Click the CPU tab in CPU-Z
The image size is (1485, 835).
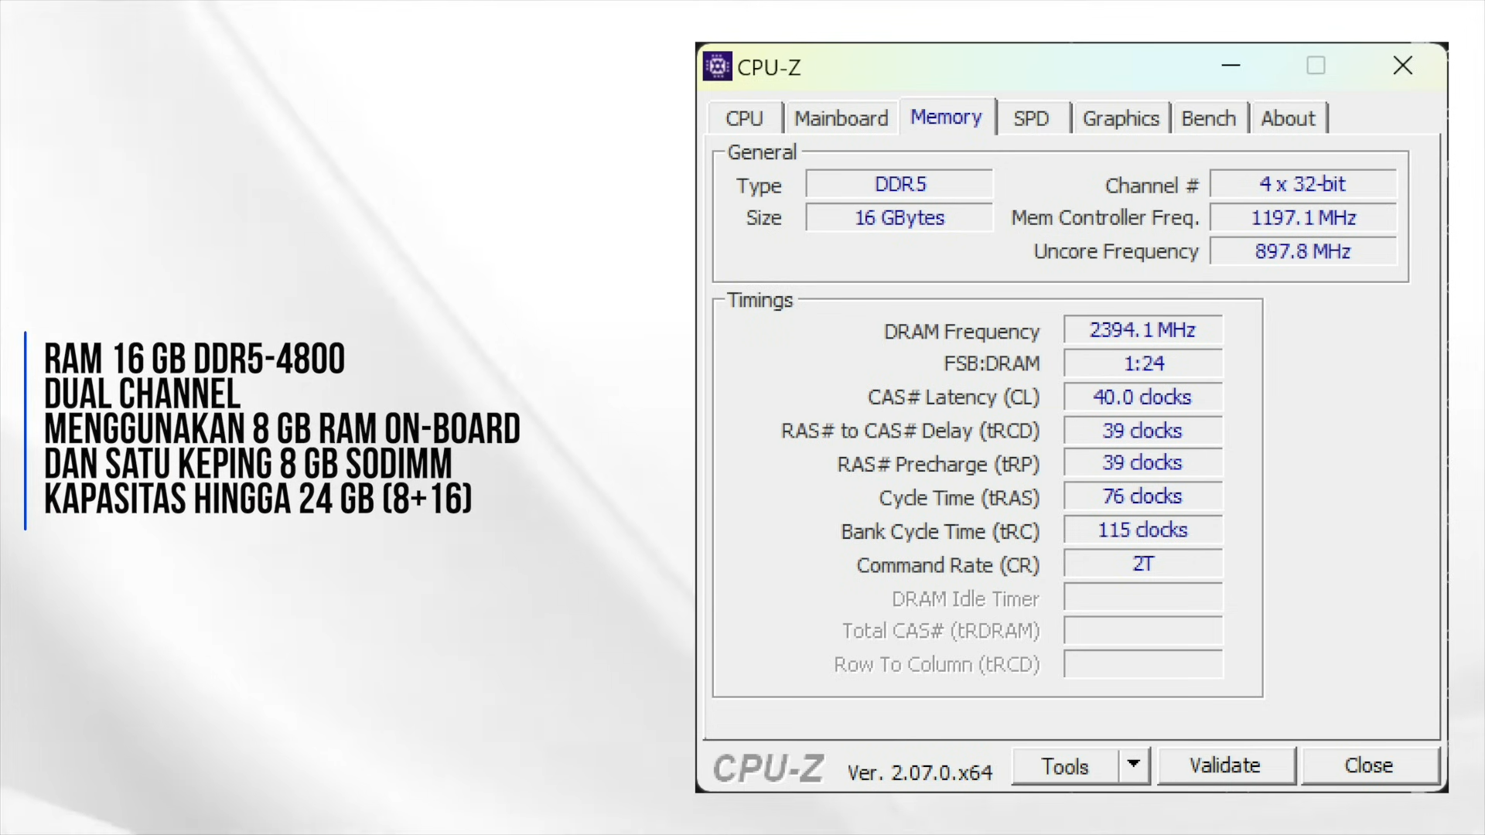(743, 118)
